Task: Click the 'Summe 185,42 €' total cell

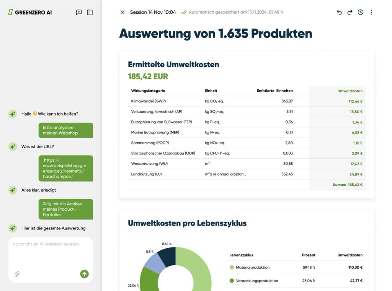Action: (348, 185)
